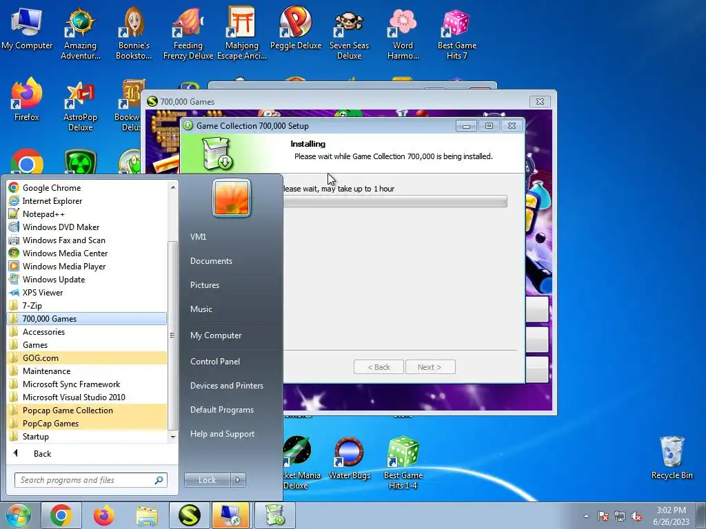The height and width of the screenshot is (529, 706).
Task: Expand Microsoft Visual Studio 2010 folder
Action: pyautogui.click(x=87, y=397)
